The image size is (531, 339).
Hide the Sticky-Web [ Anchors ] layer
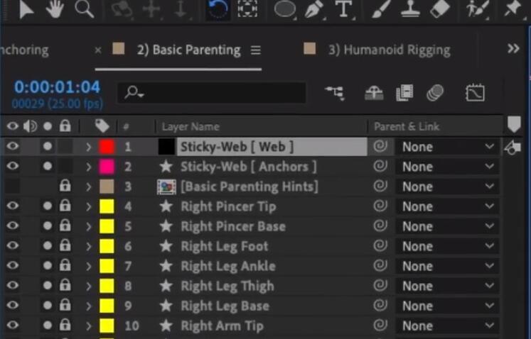point(13,166)
